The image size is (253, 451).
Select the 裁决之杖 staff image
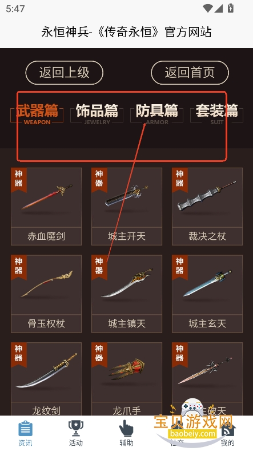coord(207,196)
